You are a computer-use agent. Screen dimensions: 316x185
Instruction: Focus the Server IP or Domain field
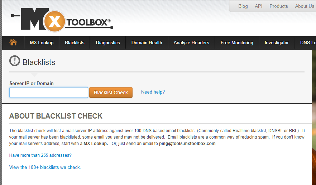point(49,92)
